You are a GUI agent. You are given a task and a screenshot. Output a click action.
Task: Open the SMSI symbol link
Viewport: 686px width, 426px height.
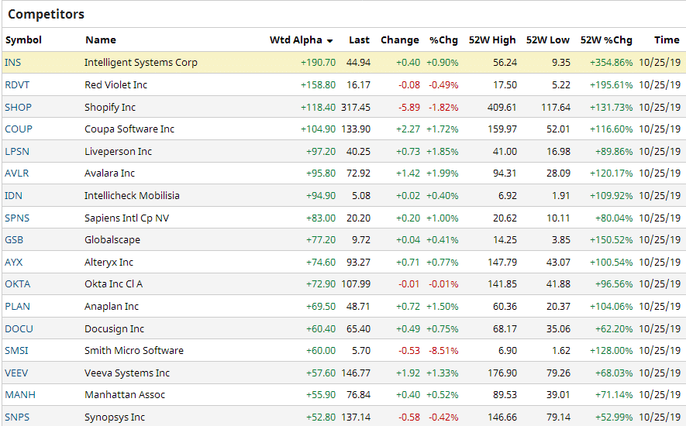(16, 351)
